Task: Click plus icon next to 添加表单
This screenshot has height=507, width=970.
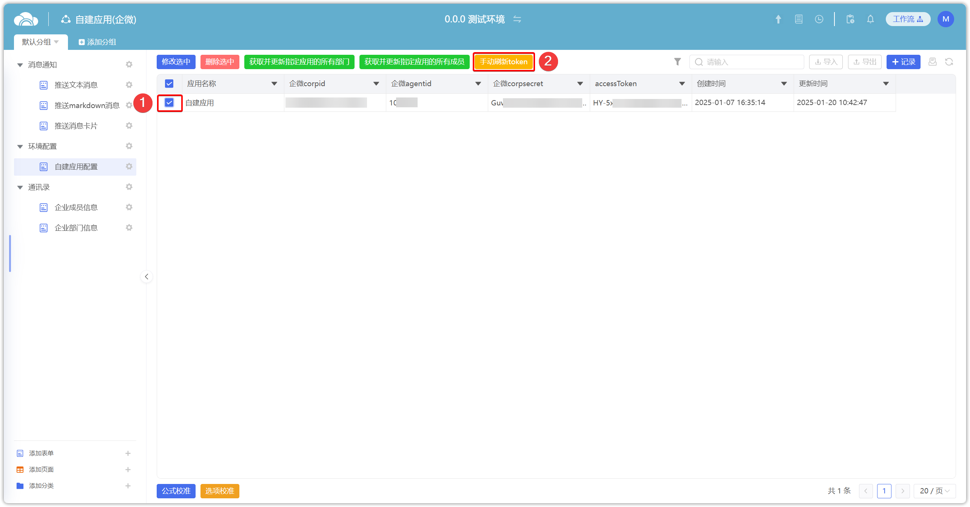Action: click(x=128, y=453)
